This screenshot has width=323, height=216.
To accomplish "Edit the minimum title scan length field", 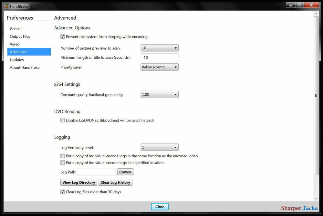I will [159, 57].
